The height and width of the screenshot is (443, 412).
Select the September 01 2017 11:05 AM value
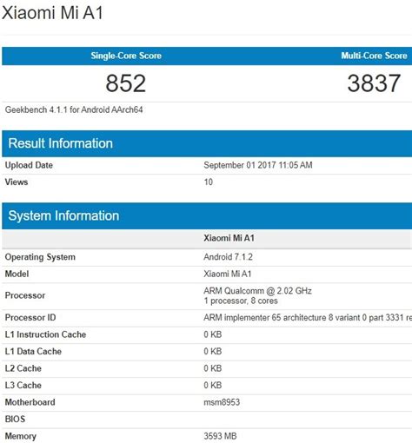click(258, 165)
